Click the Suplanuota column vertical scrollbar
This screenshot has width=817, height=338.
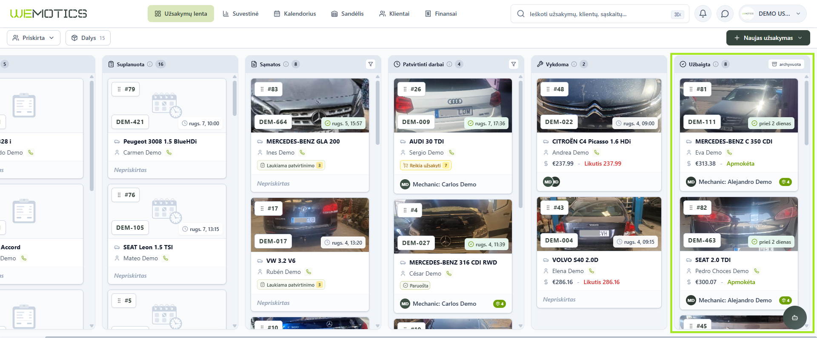pyautogui.click(x=234, y=99)
